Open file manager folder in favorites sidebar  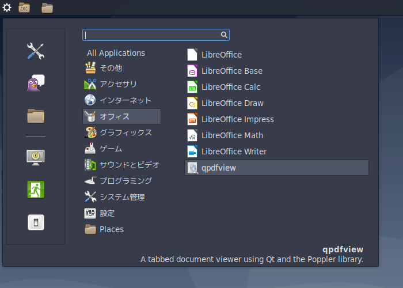[x=36, y=116]
